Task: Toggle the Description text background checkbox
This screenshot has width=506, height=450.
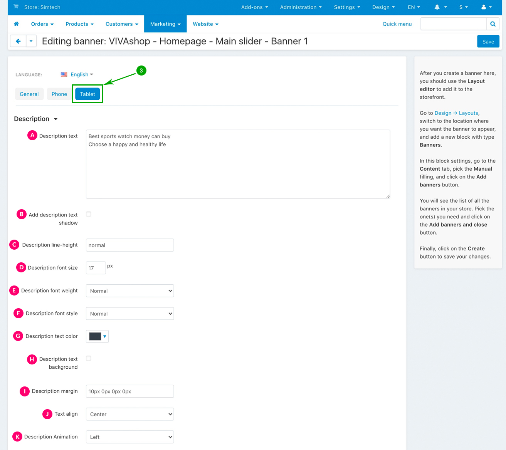Action: click(x=89, y=358)
